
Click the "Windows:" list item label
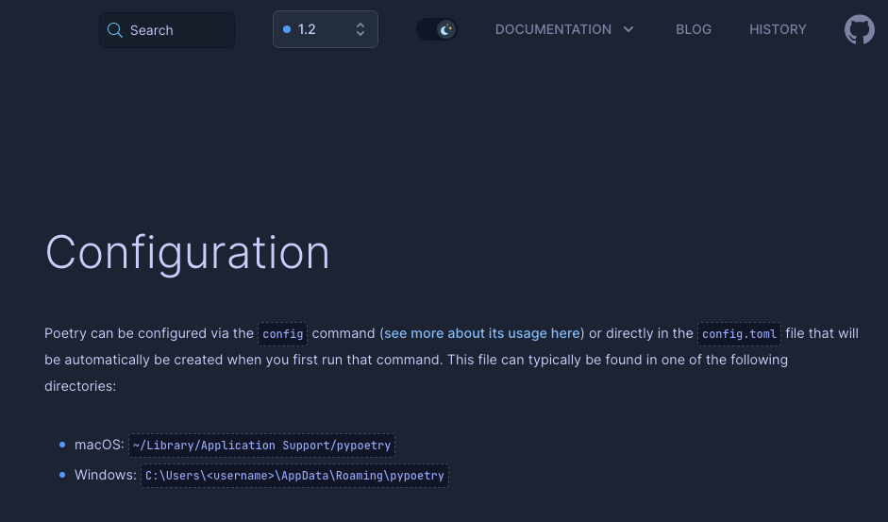pos(106,475)
